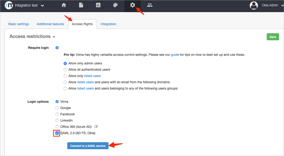Click Connect to a SAML service button
Image resolution: width=284 pixels, height=156 pixels.
(x=88, y=146)
